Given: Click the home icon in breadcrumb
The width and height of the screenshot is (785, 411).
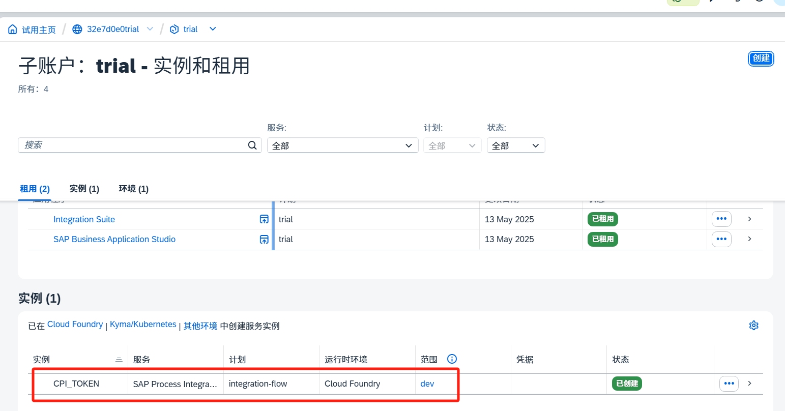Looking at the screenshot, I should point(13,30).
